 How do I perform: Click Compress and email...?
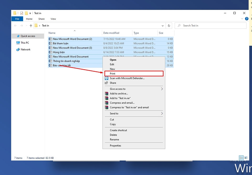point(134,103)
